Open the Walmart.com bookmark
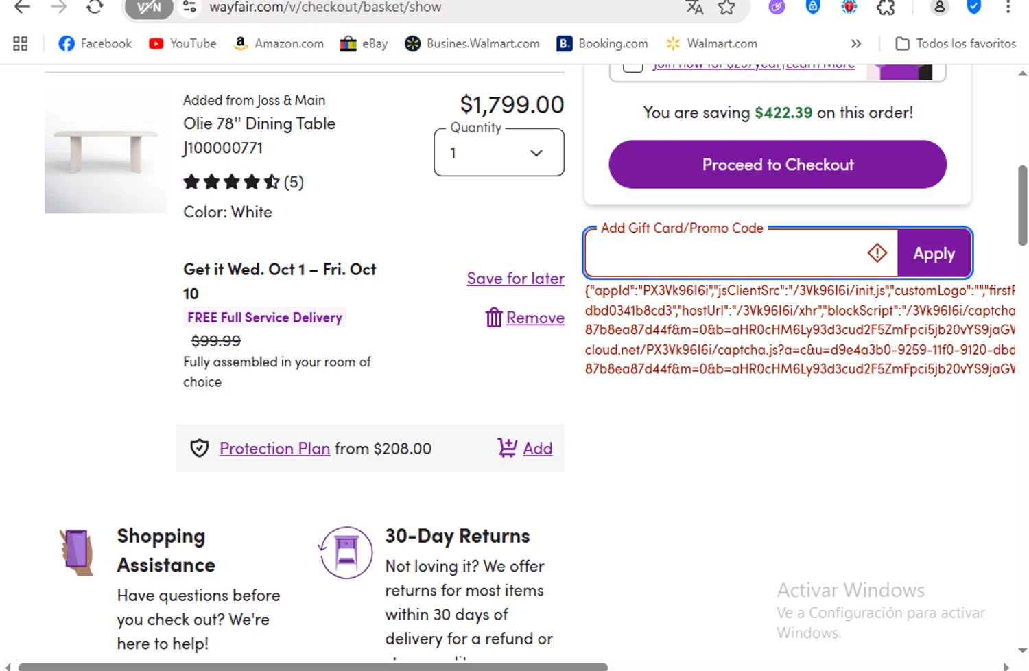Viewport: 1029px width, 671px height. [711, 43]
